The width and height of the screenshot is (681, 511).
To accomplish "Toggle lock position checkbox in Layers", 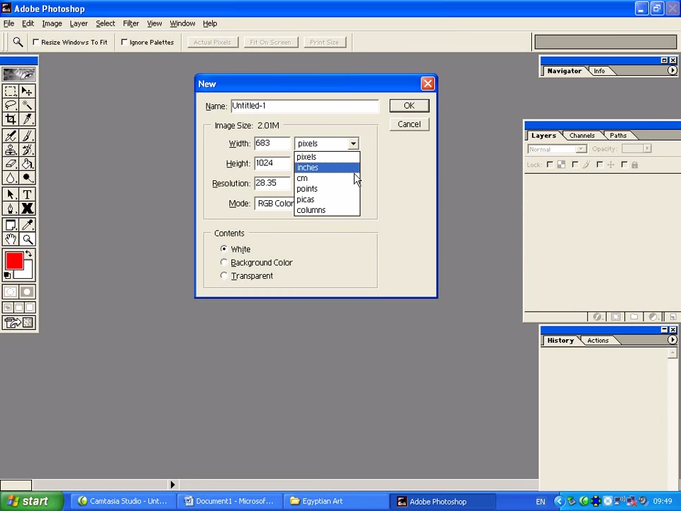I will coord(600,165).
